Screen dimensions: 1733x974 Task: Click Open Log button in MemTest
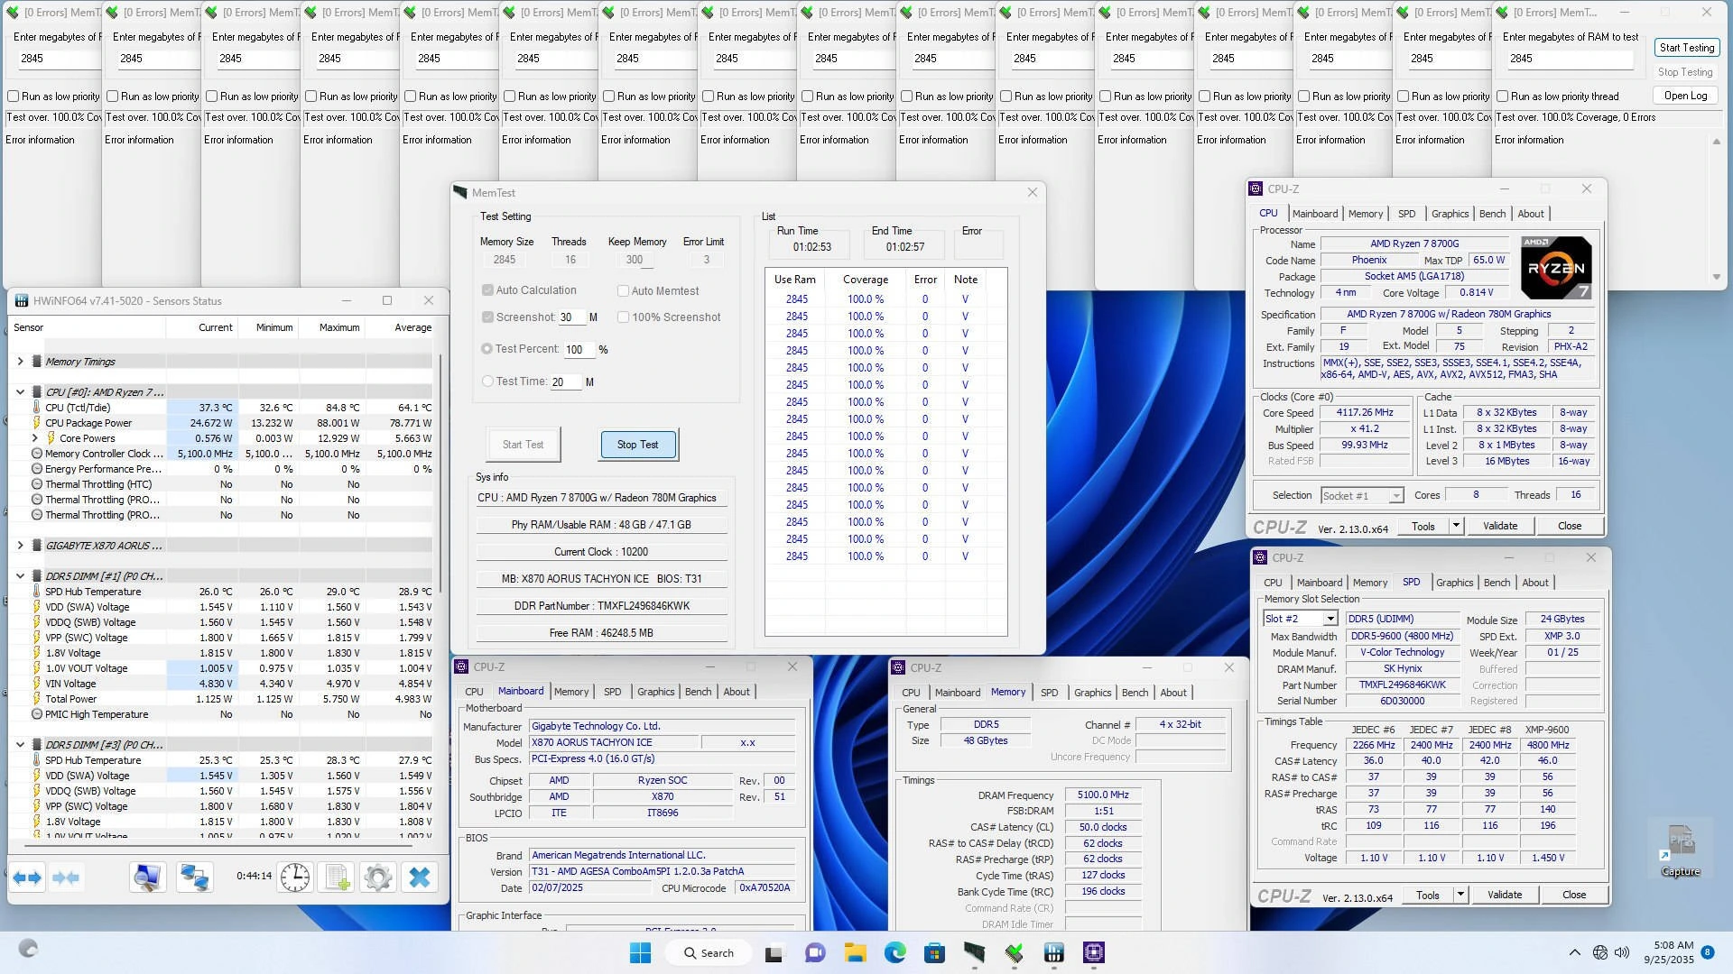(1685, 96)
